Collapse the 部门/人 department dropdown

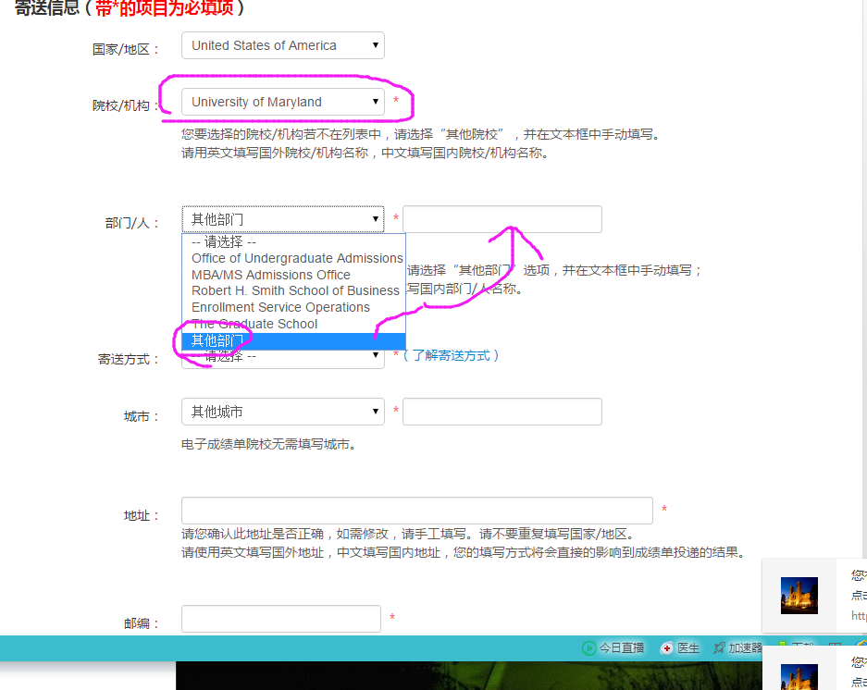click(x=282, y=219)
